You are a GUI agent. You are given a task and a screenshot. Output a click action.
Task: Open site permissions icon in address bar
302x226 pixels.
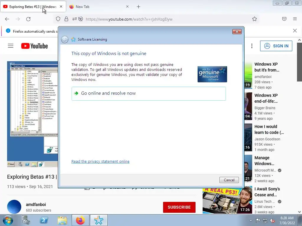pyautogui.click(x=75, y=19)
